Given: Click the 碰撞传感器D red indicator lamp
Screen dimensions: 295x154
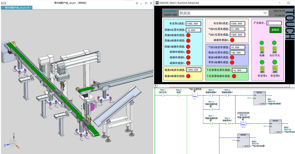Looking at the screenshot, I should [232, 40].
